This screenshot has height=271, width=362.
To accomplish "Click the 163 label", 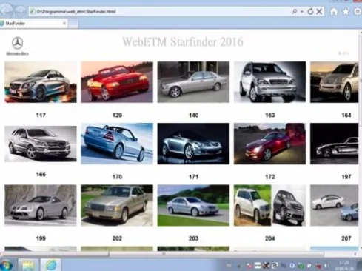I will click(270, 116).
